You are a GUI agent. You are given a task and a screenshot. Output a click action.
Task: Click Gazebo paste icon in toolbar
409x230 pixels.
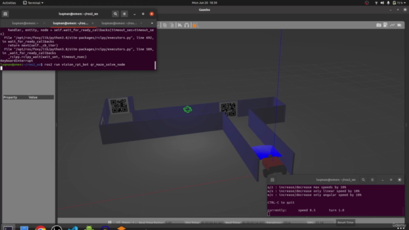click(x=172, y=25)
